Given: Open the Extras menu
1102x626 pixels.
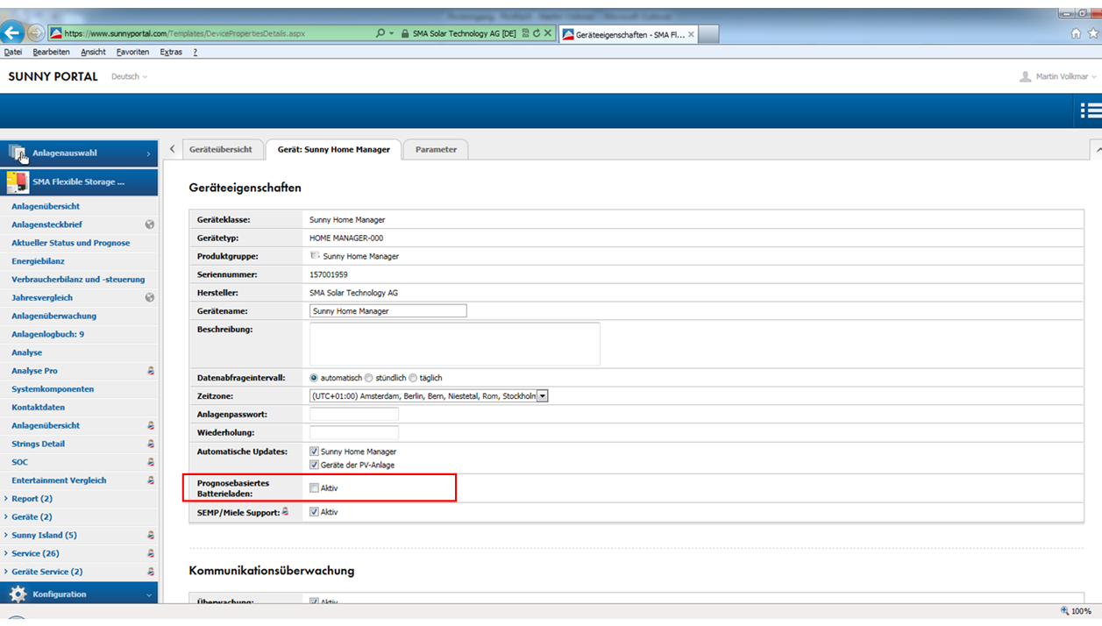Looking at the screenshot, I should (171, 53).
